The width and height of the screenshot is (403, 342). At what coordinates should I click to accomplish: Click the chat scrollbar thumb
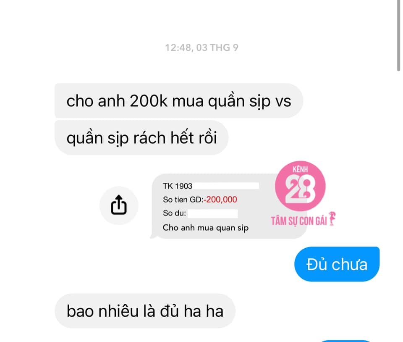tap(399, 35)
